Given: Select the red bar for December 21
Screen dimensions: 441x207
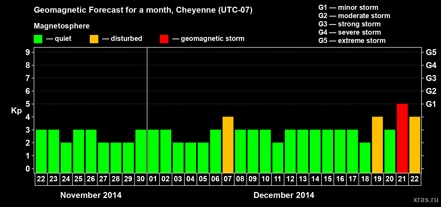Looking at the screenshot, I should (x=402, y=138).
